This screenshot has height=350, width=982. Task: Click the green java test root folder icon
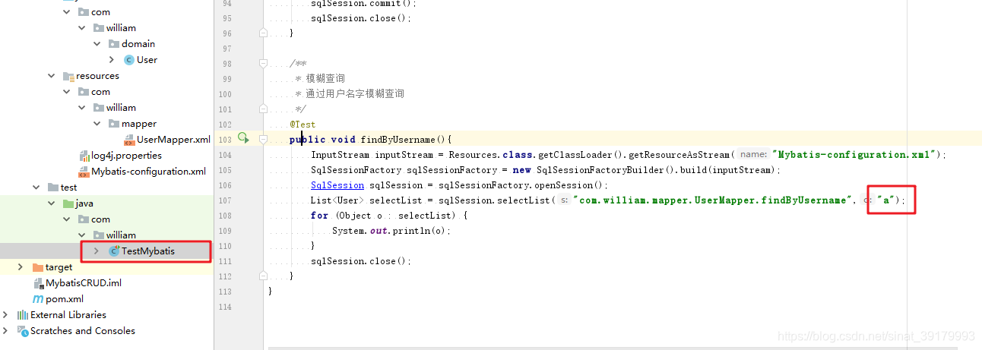[x=68, y=203]
